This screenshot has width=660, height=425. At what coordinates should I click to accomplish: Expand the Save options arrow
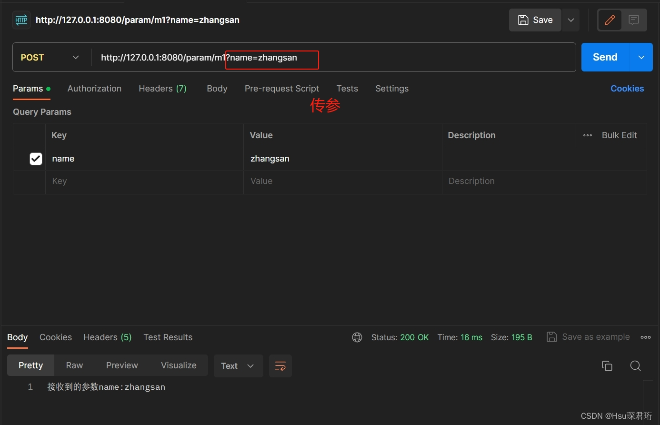coord(571,20)
